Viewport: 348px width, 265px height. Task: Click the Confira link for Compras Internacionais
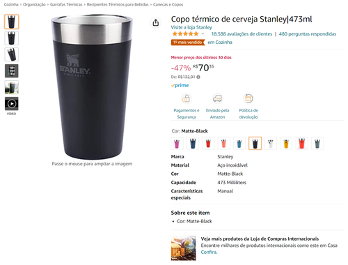click(209, 252)
